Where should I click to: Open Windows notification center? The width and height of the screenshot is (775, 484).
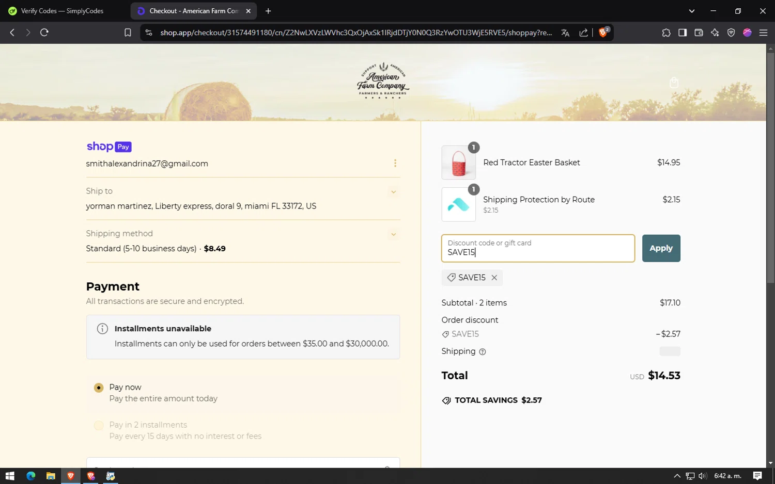(x=757, y=476)
